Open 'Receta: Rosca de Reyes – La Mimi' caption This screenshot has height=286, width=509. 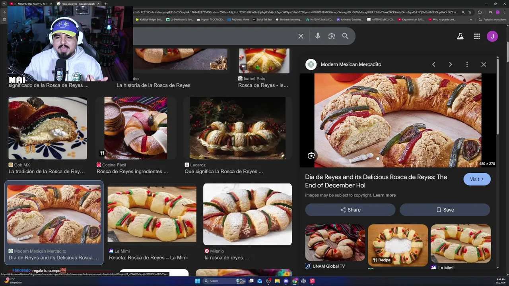click(148, 258)
